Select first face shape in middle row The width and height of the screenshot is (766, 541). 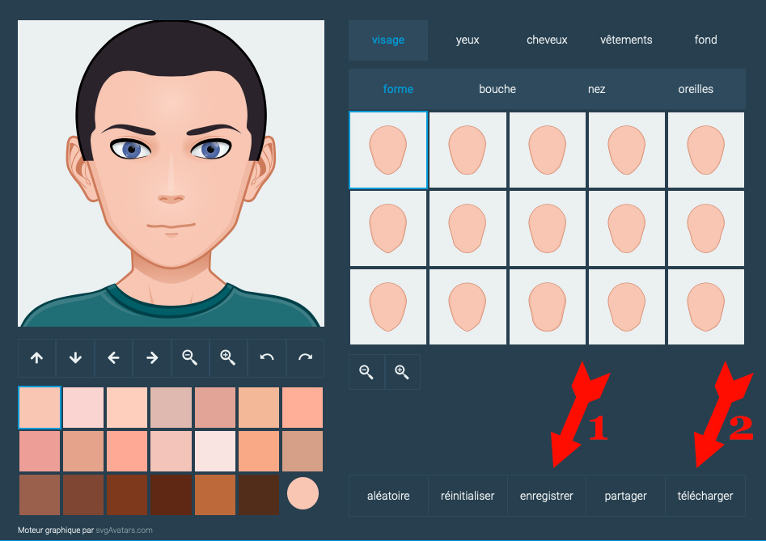(x=388, y=229)
